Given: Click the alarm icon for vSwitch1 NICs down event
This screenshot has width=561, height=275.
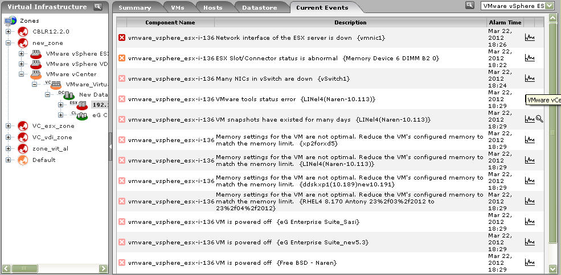Looking at the screenshot, I should (x=122, y=78).
